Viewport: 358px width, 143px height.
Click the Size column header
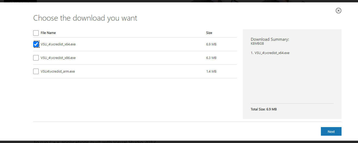pos(209,33)
